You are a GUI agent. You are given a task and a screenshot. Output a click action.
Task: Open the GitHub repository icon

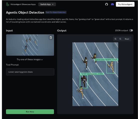click(x=106, y=4)
